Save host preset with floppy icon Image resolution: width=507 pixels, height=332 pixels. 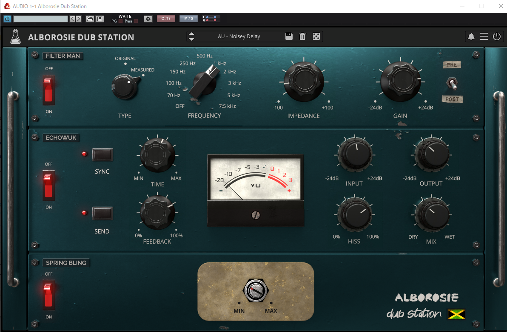point(100,19)
